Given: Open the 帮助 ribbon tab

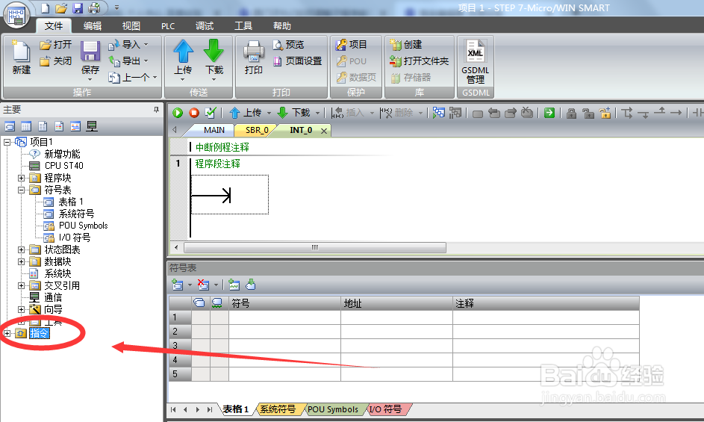Looking at the screenshot, I should pos(282,26).
